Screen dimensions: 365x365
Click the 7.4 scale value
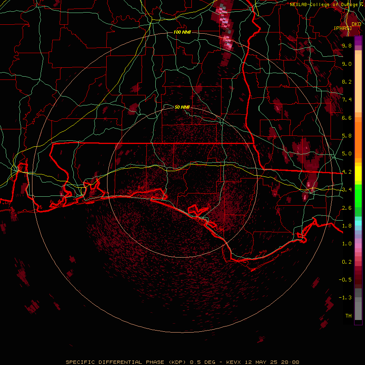347,100
